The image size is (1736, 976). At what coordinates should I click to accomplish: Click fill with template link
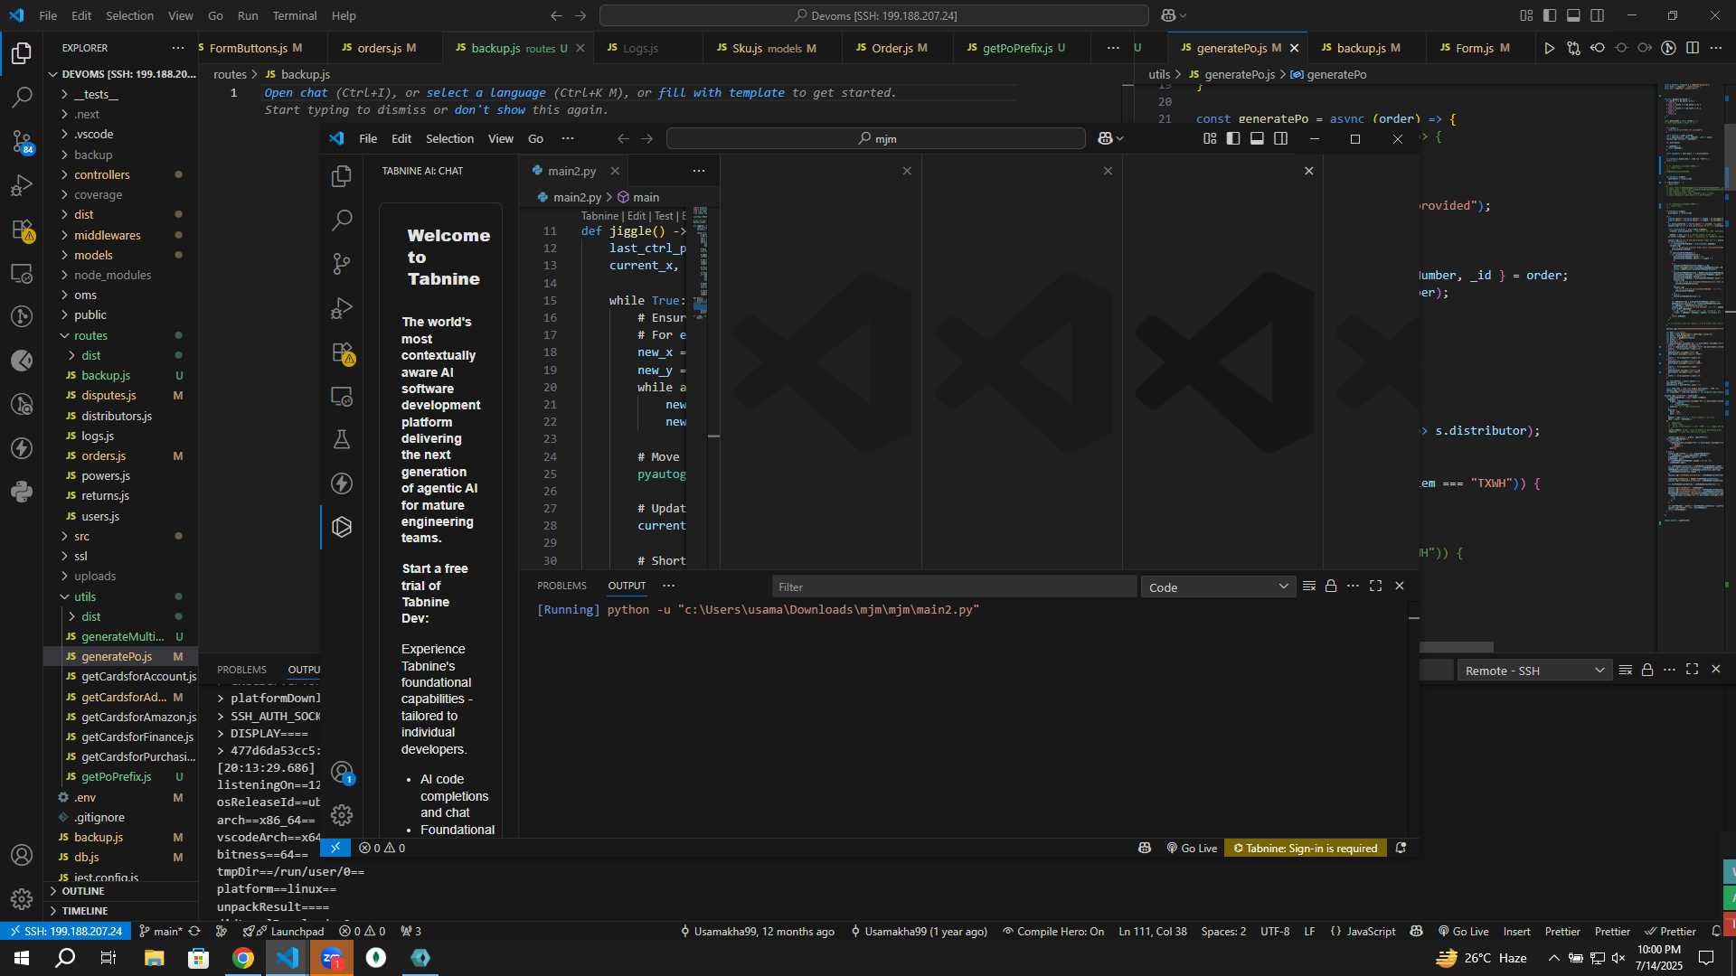click(x=722, y=92)
